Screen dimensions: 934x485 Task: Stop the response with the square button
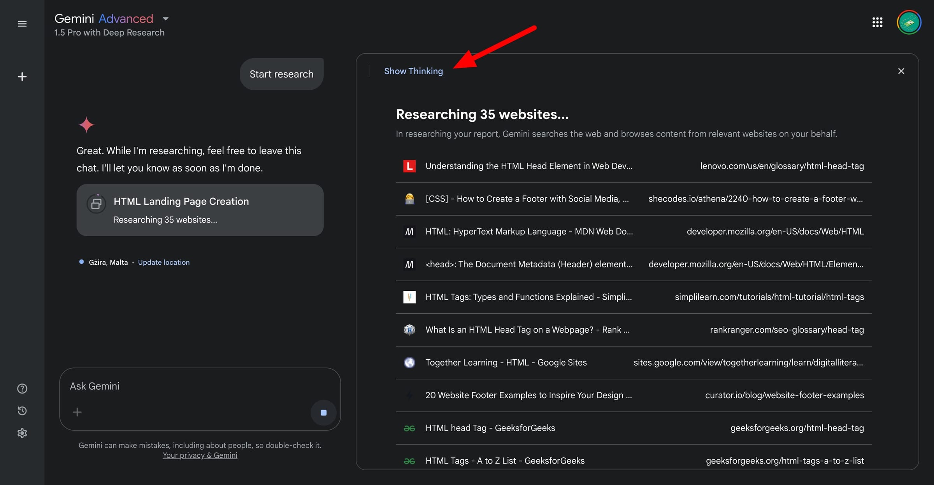click(323, 413)
